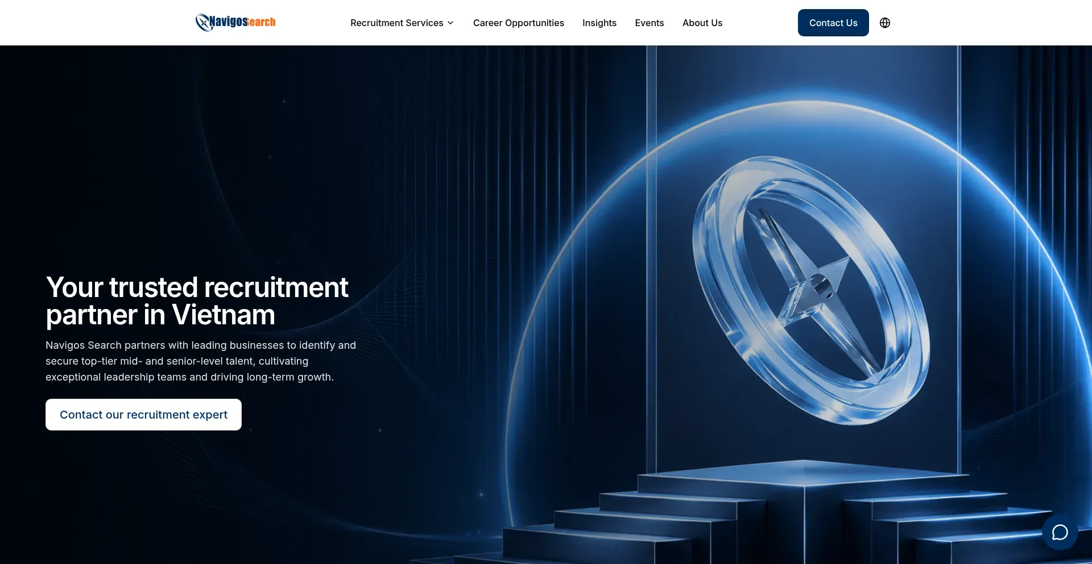The height and width of the screenshot is (564, 1092).
Task: Visit the About Us page
Action: click(702, 23)
